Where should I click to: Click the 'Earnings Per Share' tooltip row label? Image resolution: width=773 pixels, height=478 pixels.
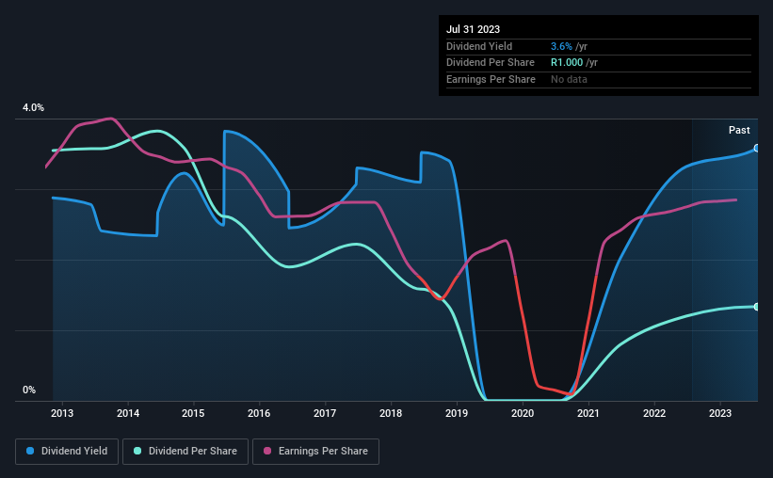[x=491, y=79]
